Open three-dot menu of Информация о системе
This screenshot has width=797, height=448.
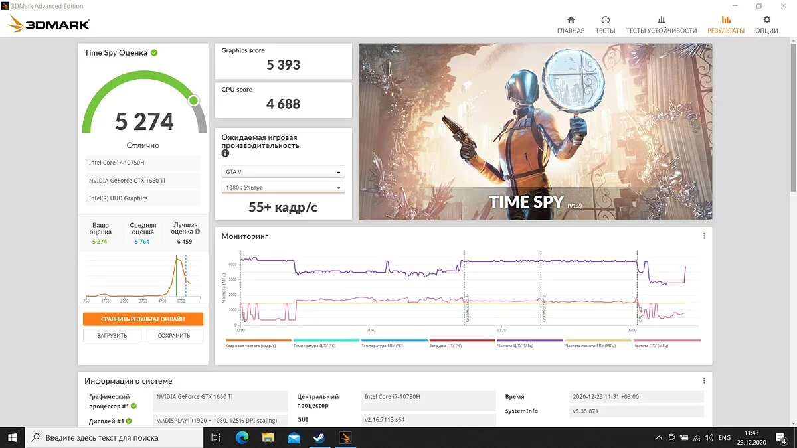coord(704,381)
